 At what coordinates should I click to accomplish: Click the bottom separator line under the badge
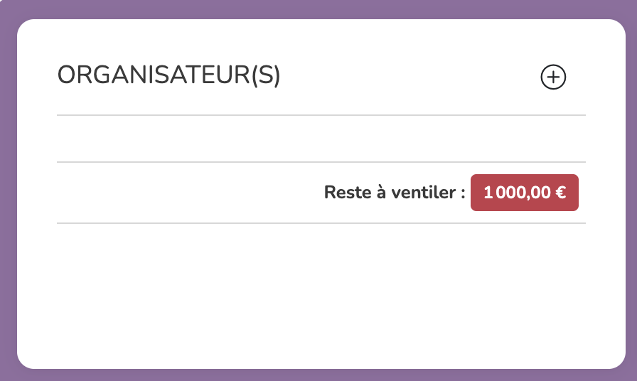pyautogui.click(x=320, y=223)
